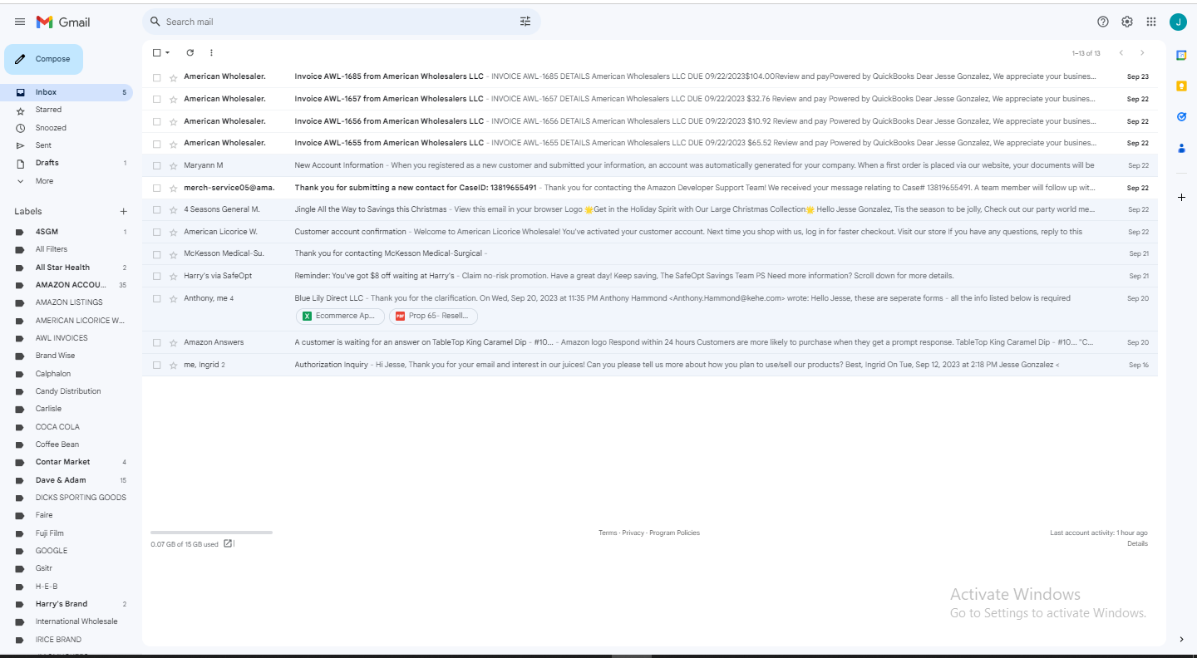Go to newer messages page
Image resolution: width=1197 pixels, height=658 pixels.
1121,53
